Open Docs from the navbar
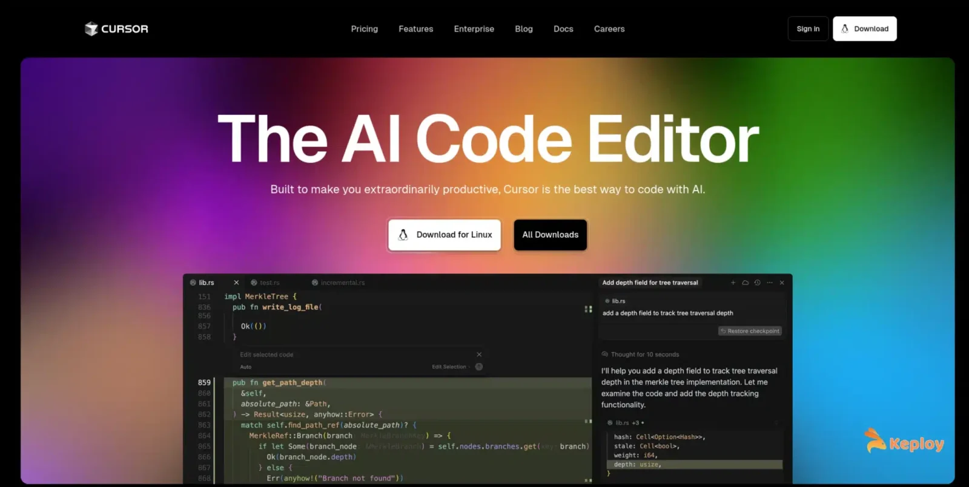The image size is (969, 487). tap(563, 29)
